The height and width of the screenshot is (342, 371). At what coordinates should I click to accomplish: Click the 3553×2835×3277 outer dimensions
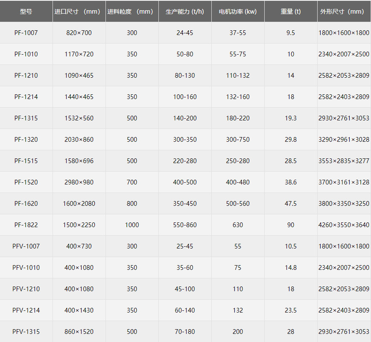point(344,161)
